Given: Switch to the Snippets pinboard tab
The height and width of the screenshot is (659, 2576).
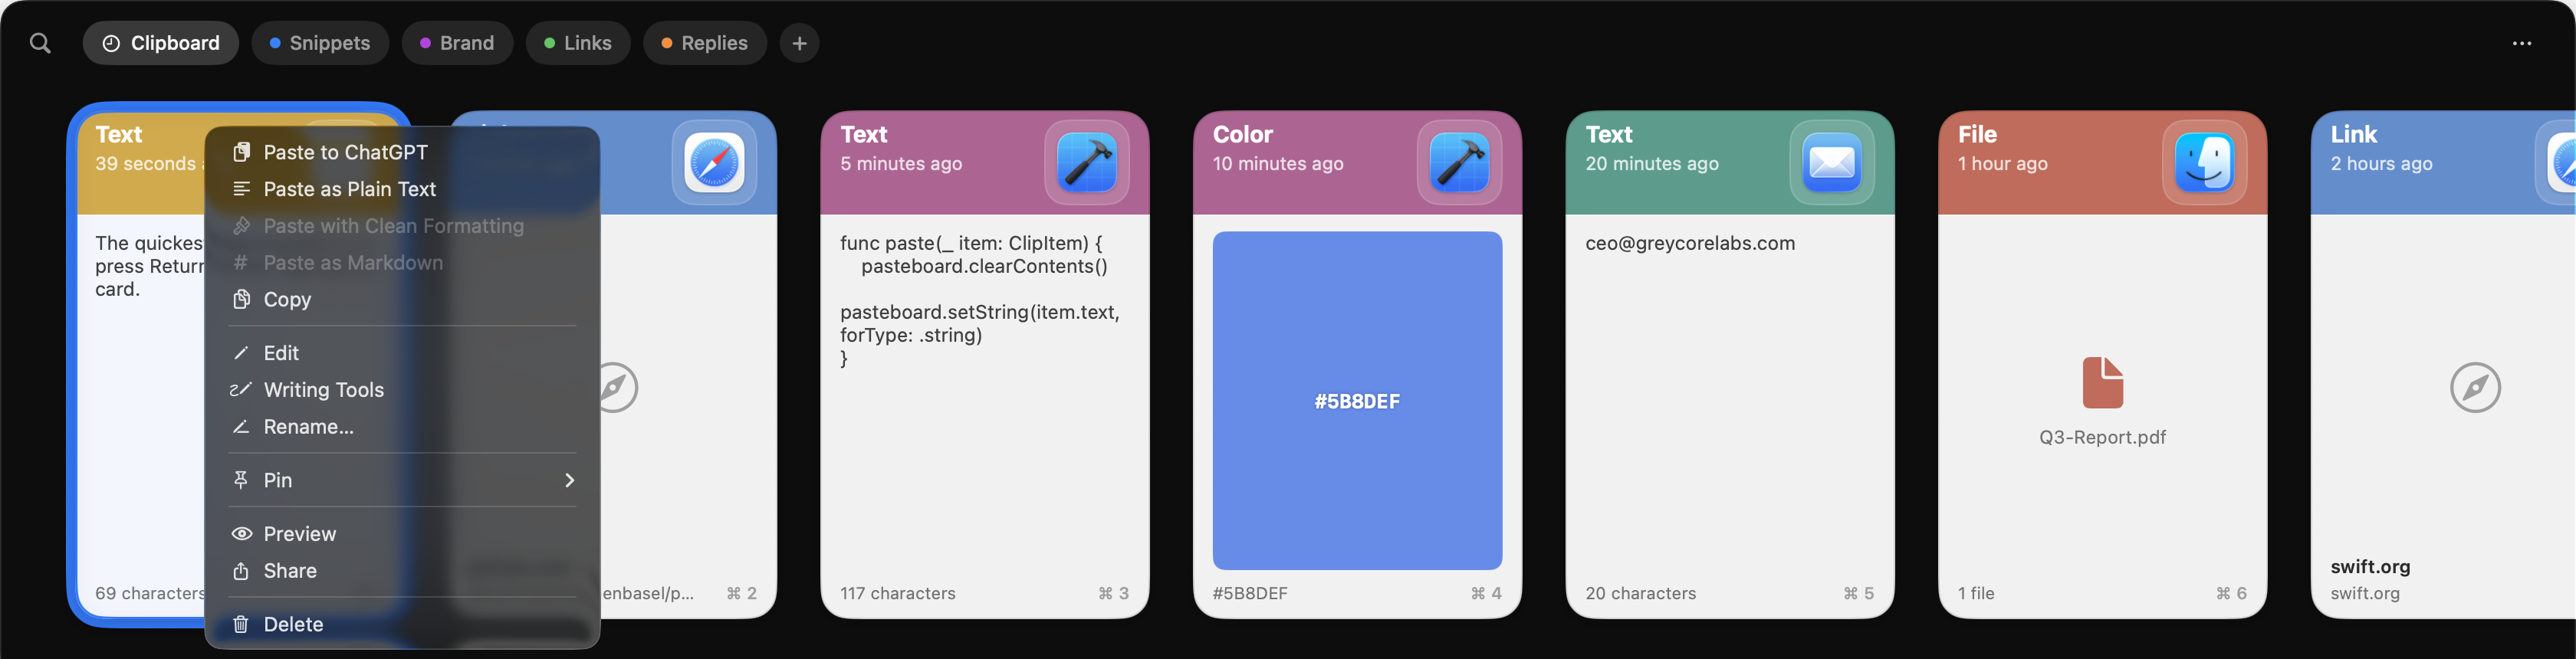Looking at the screenshot, I should tap(320, 43).
